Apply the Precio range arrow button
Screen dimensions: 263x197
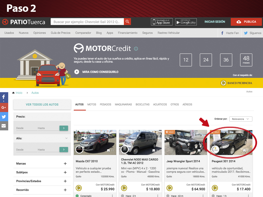click(64, 128)
